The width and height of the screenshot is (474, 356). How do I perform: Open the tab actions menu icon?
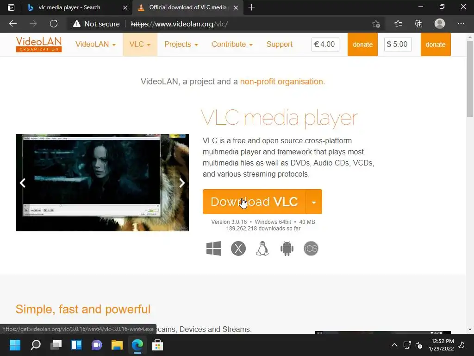coord(11,7)
